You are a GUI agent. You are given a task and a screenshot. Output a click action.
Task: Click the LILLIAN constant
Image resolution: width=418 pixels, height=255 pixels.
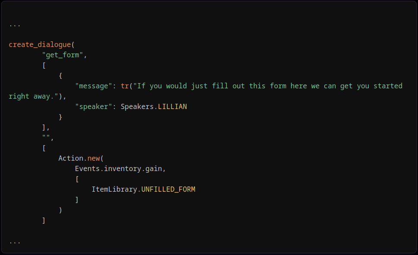tap(172, 107)
